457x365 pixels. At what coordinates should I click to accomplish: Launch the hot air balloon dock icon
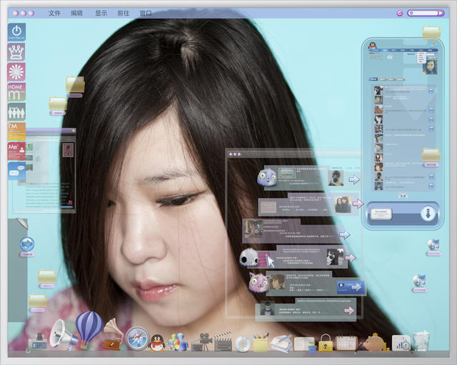click(89, 329)
